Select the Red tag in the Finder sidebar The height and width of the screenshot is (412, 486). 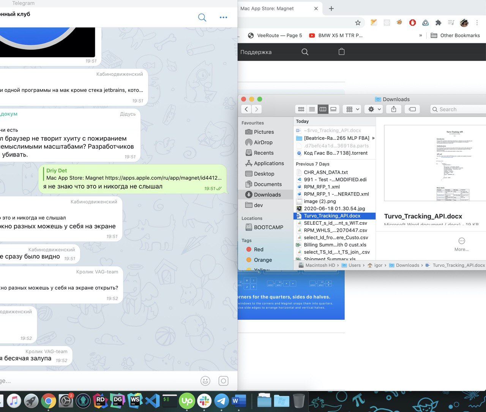coord(259,249)
